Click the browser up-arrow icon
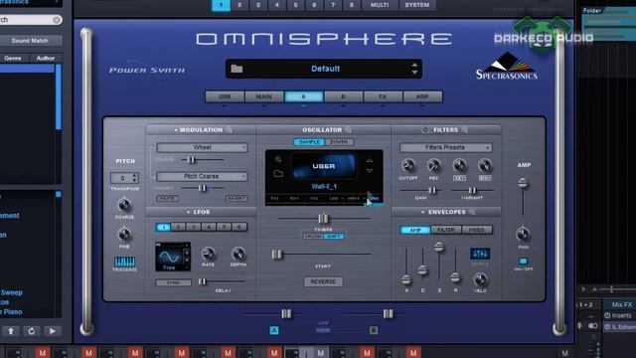 click(11, 331)
